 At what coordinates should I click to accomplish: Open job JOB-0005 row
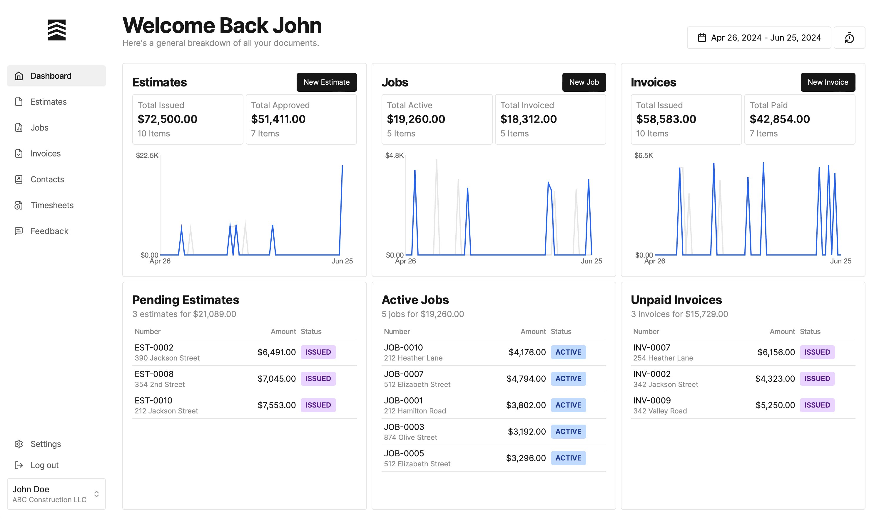494,458
